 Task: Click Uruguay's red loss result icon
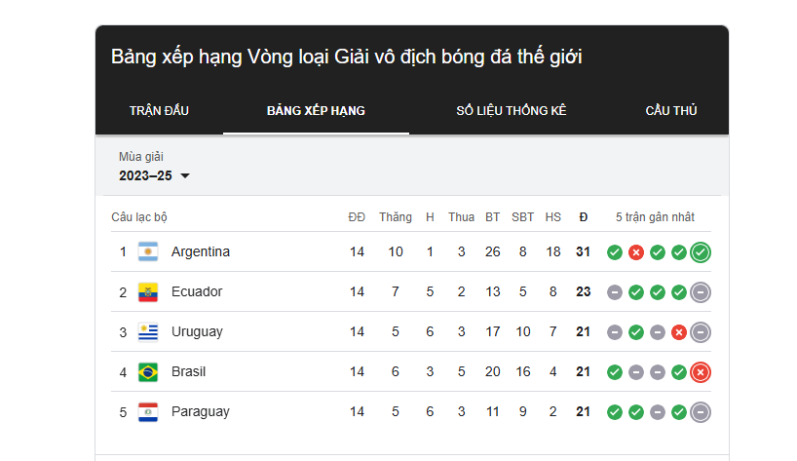coord(678,332)
